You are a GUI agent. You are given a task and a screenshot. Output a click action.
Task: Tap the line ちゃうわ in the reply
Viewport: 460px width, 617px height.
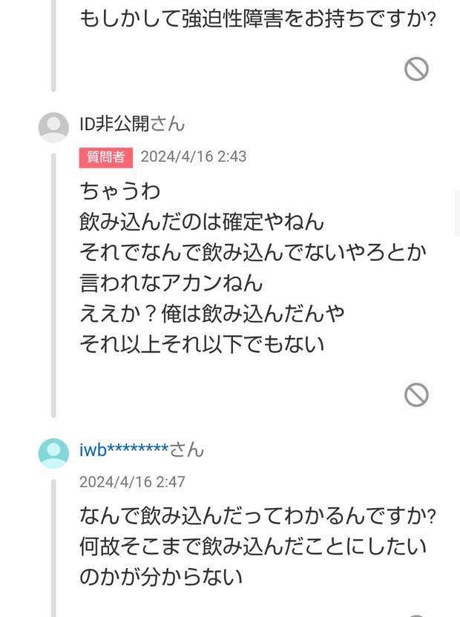pyautogui.click(x=119, y=191)
